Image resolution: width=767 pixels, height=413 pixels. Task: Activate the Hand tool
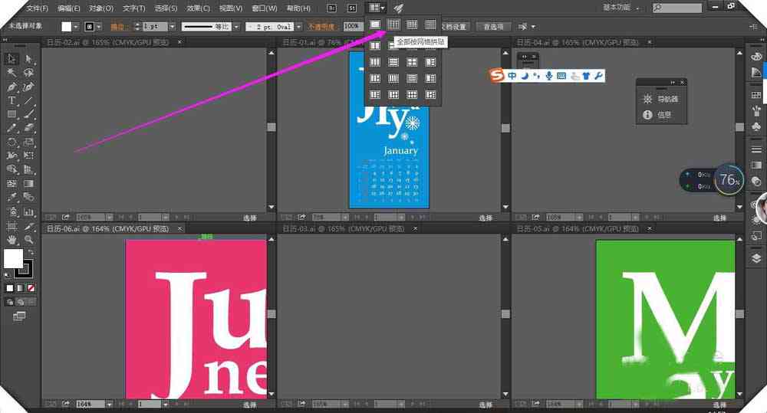(12, 240)
